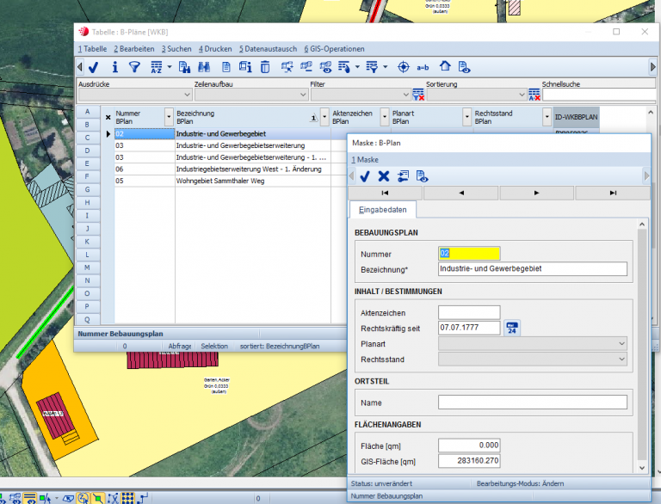Center the map using the crosshair target icon

404,67
